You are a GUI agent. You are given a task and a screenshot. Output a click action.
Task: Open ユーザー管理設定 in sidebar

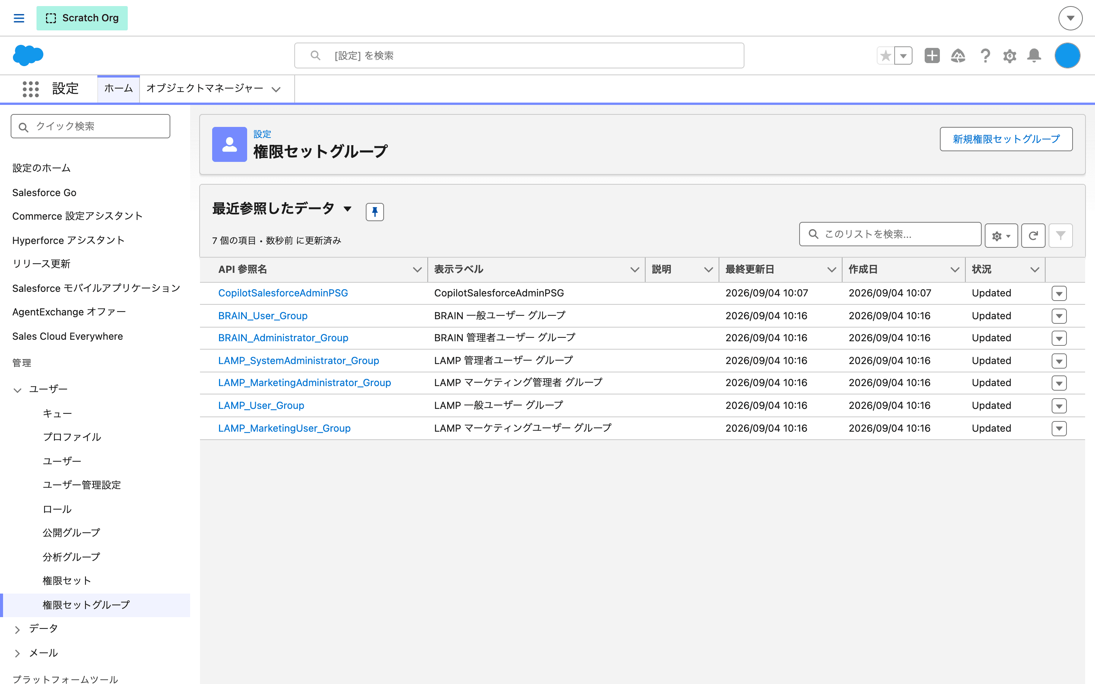click(81, 484)
